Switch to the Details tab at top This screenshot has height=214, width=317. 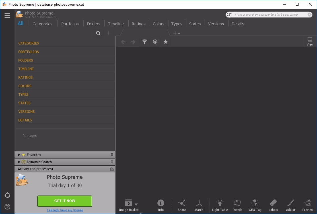pyautogui.click(x=238, y=24)
